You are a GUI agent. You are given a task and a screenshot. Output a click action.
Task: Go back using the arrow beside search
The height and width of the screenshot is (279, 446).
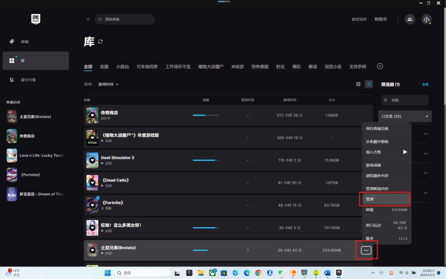[x=88, y=19]
